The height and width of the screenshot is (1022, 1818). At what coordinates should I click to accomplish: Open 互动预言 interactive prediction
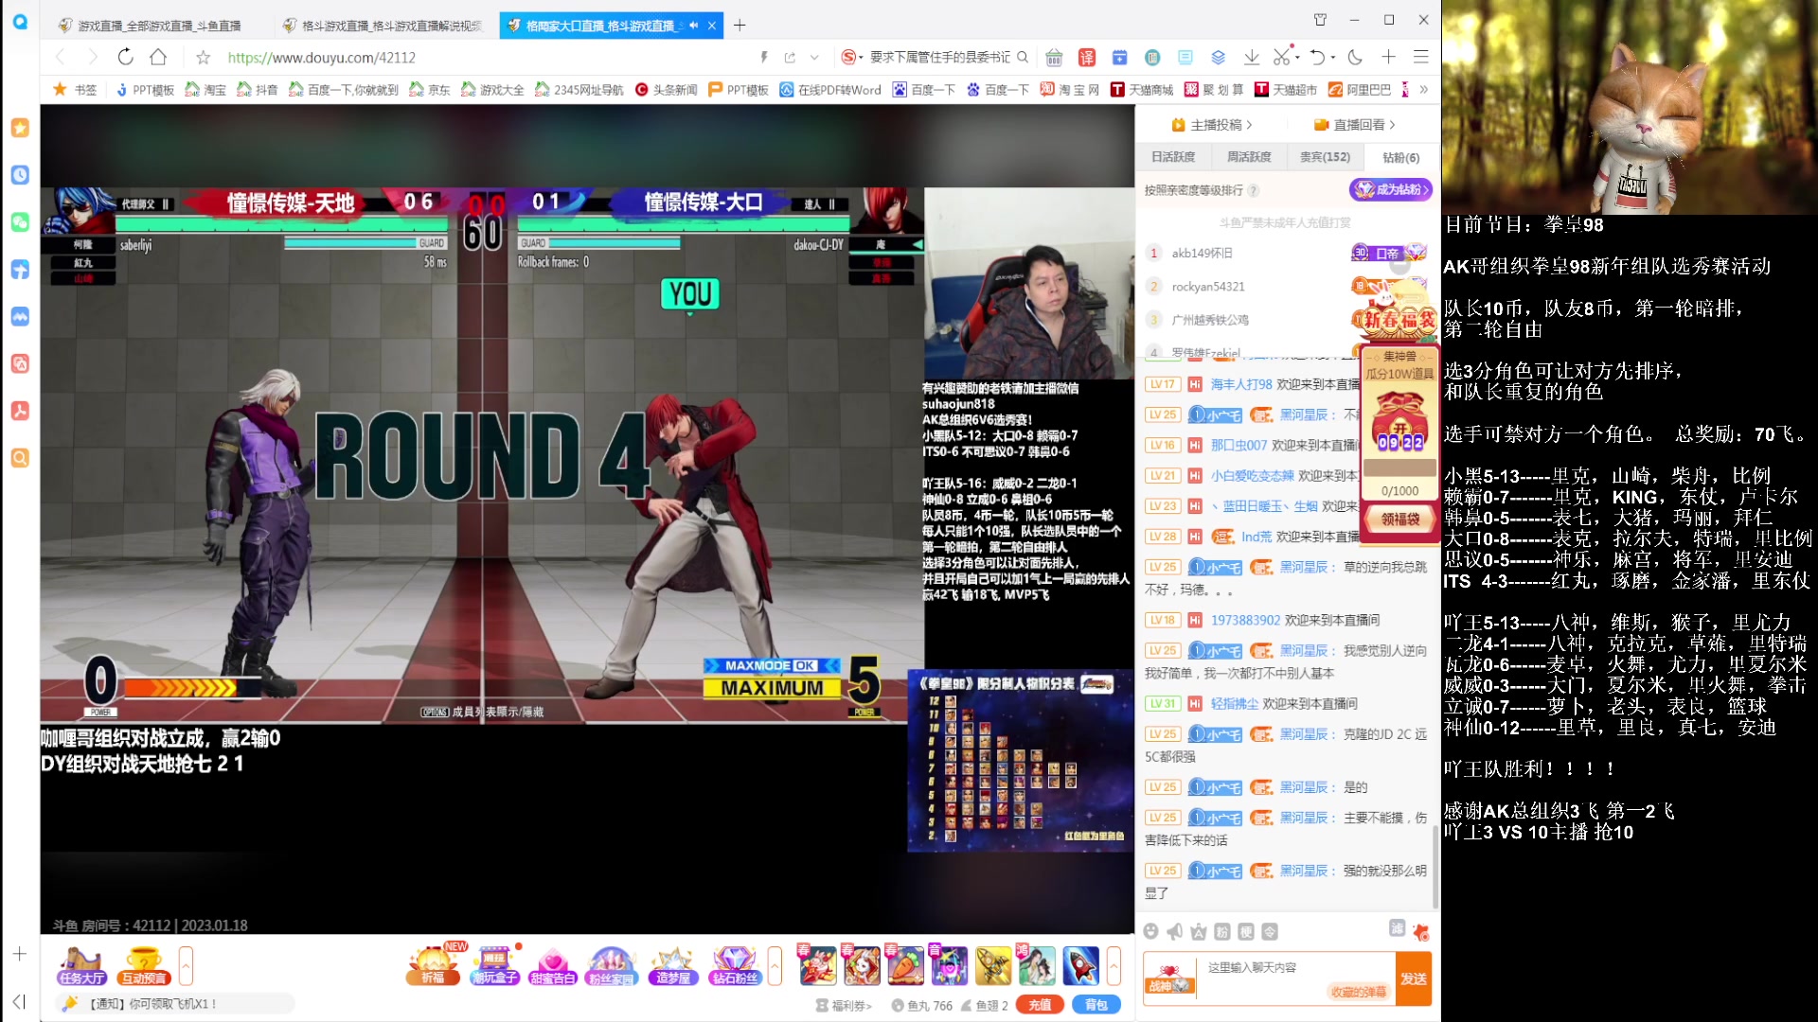(x=144, y=966)
